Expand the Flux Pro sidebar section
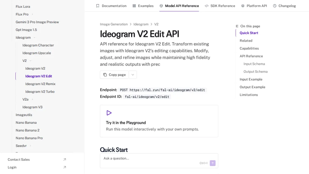The height and width of the screenshot is (174, 309). pos(32,14)
